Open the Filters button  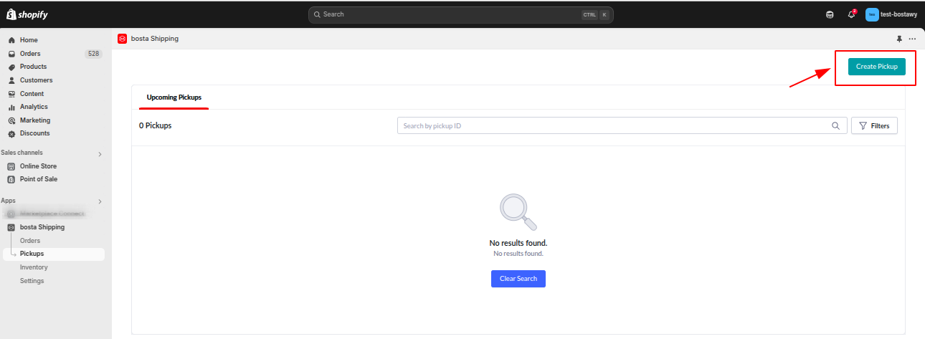[x=874, y=126]
